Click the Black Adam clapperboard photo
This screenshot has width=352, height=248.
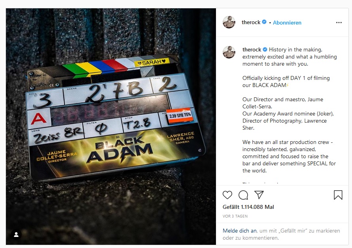[x=111, y=127]
